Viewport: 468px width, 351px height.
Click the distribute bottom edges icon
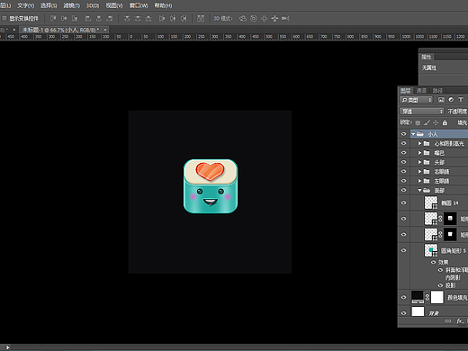click(x=148, y=19)
